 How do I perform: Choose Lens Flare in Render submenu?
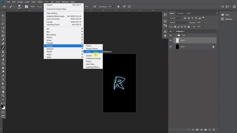[93, 64]
